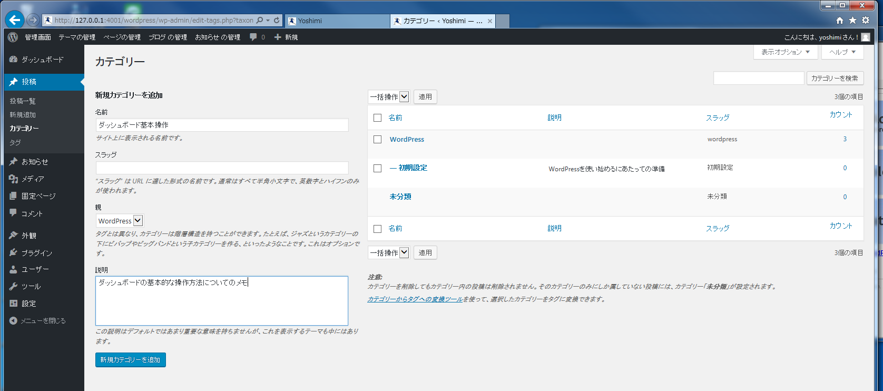
Task: Toggle select-all checkbox in table footer
Action: (377, 229)
